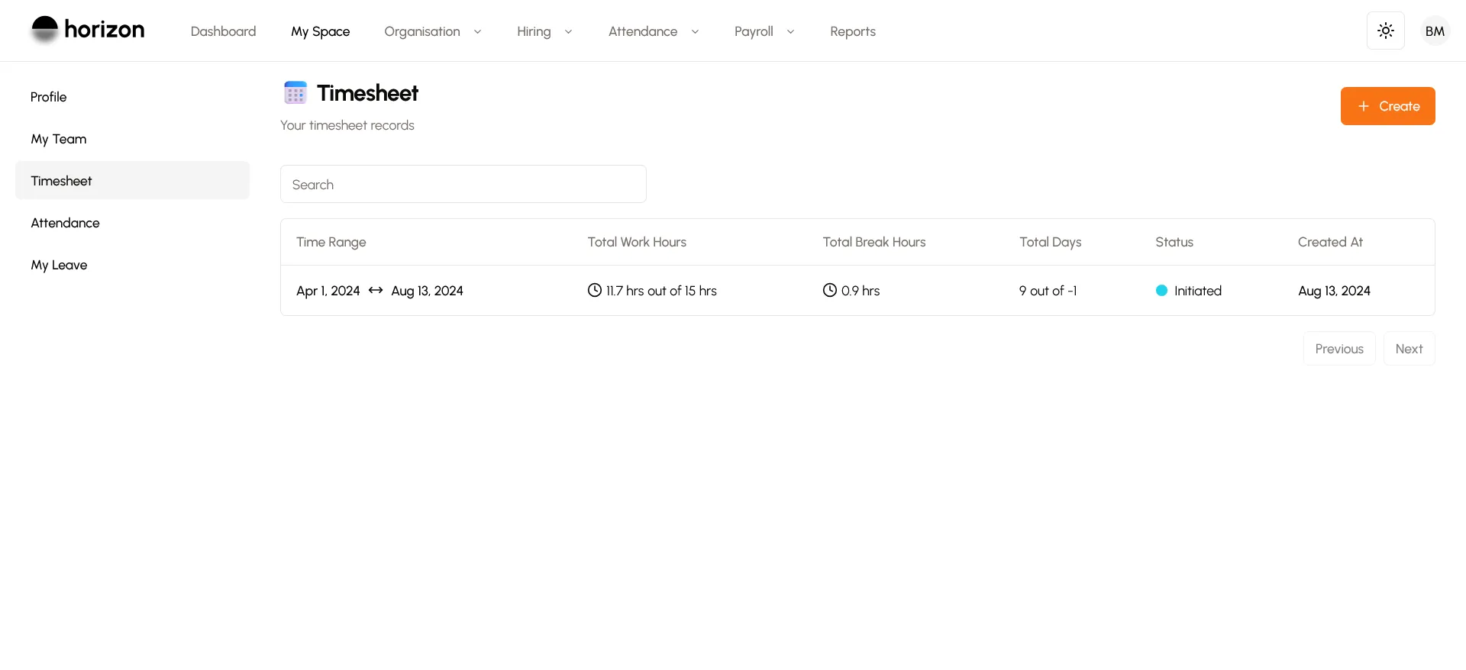Focus the Search input field
Viewport: 1466px width, 670px height.
(463, 184)
